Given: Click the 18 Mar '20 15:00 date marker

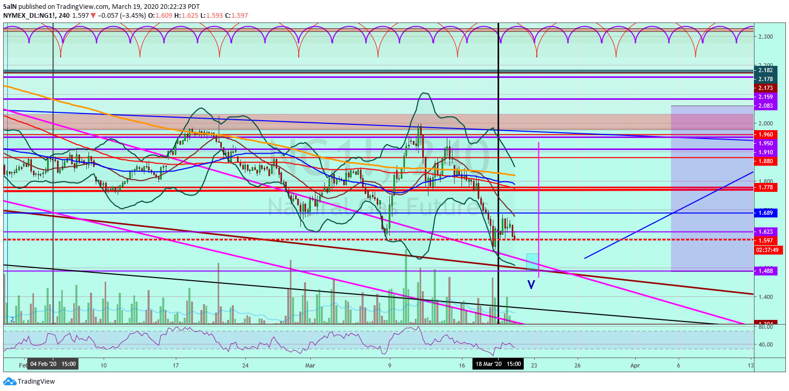Looking at the screenshot, I should (x=498, y=364).
